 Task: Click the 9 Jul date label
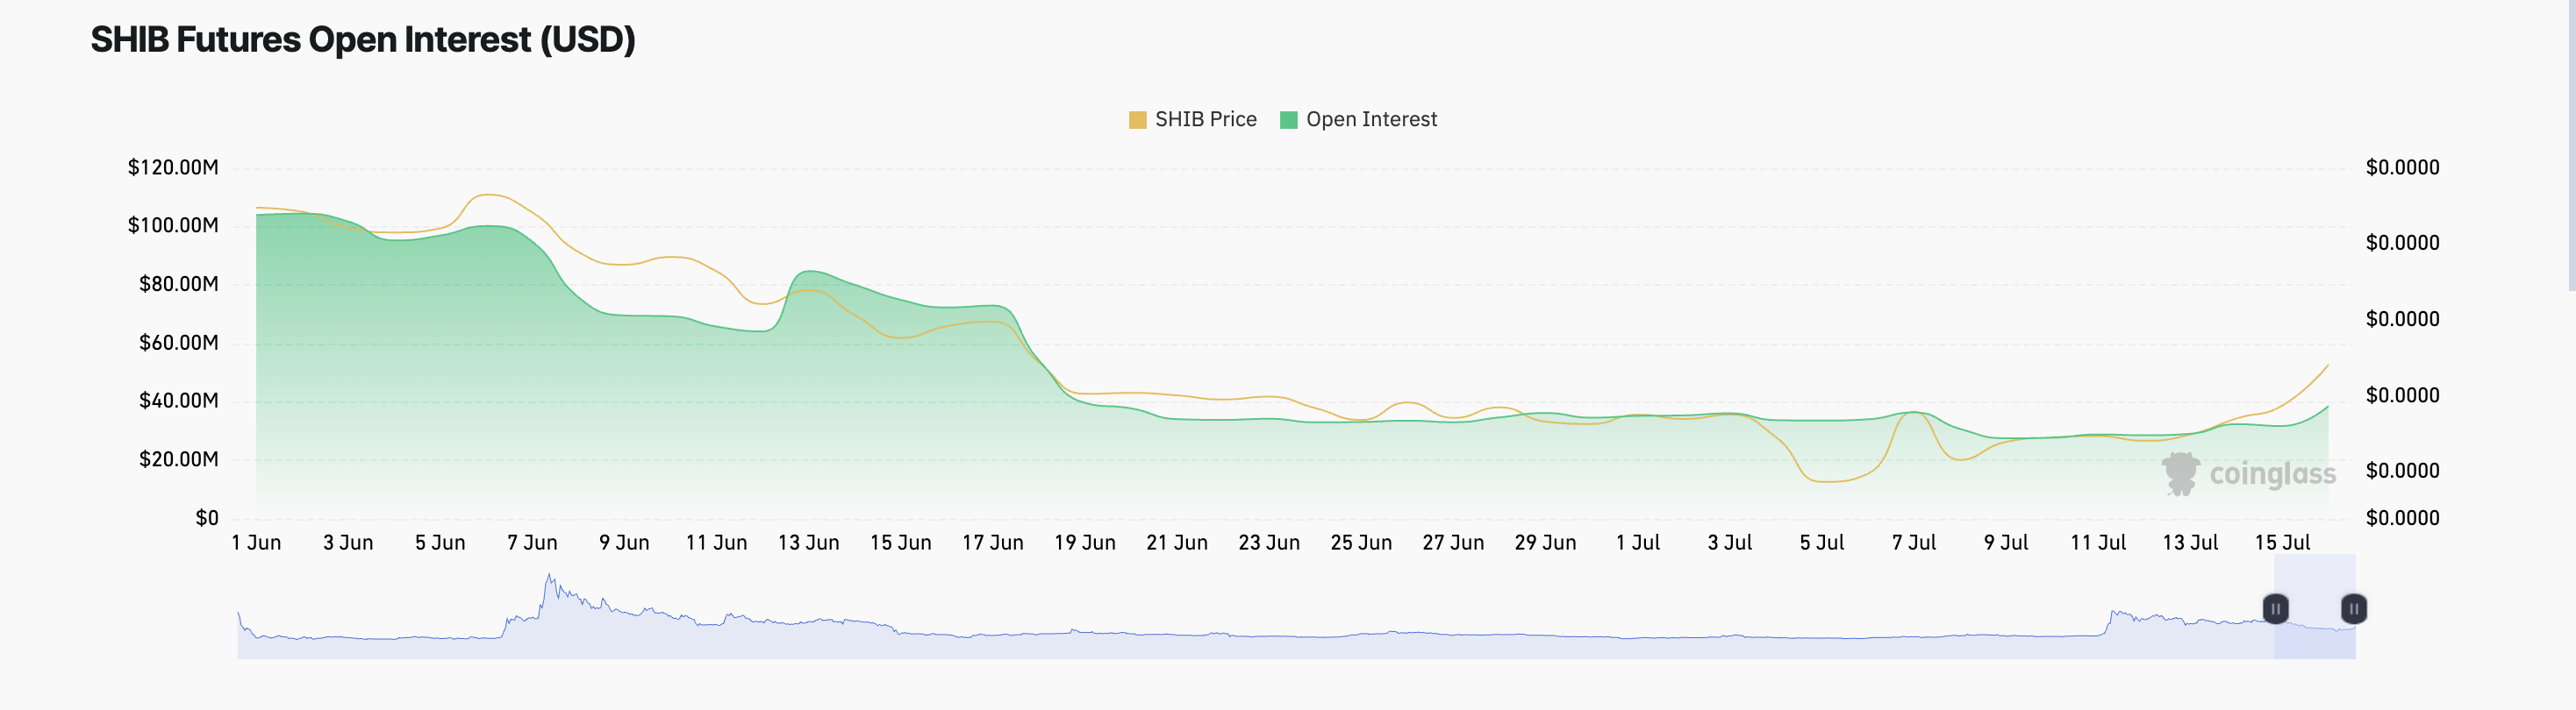point(2006,543)
